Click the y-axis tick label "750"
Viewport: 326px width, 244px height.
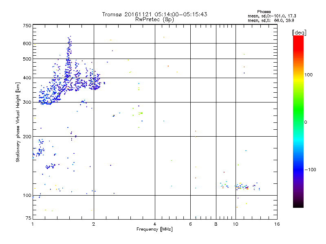point(27,26)
